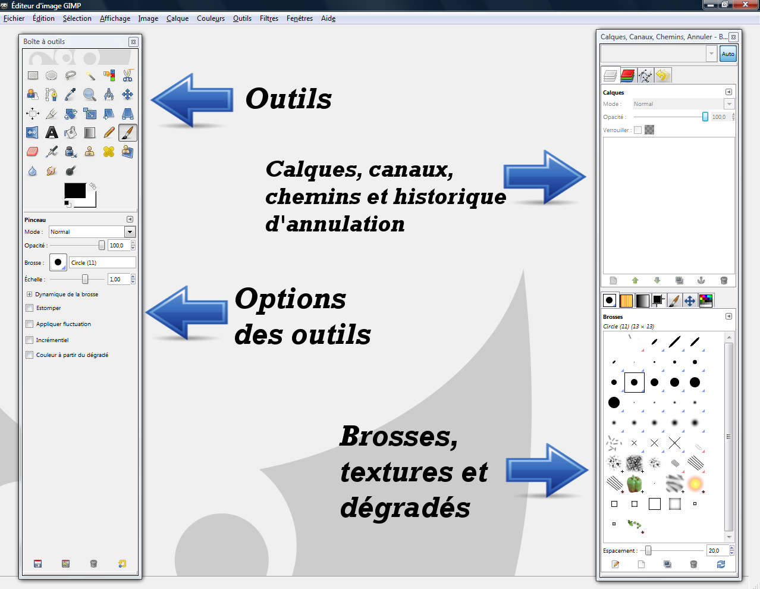Select the Intelligent Scissors tool
This screenshot has height=589, width=760.
click(128, 76)
